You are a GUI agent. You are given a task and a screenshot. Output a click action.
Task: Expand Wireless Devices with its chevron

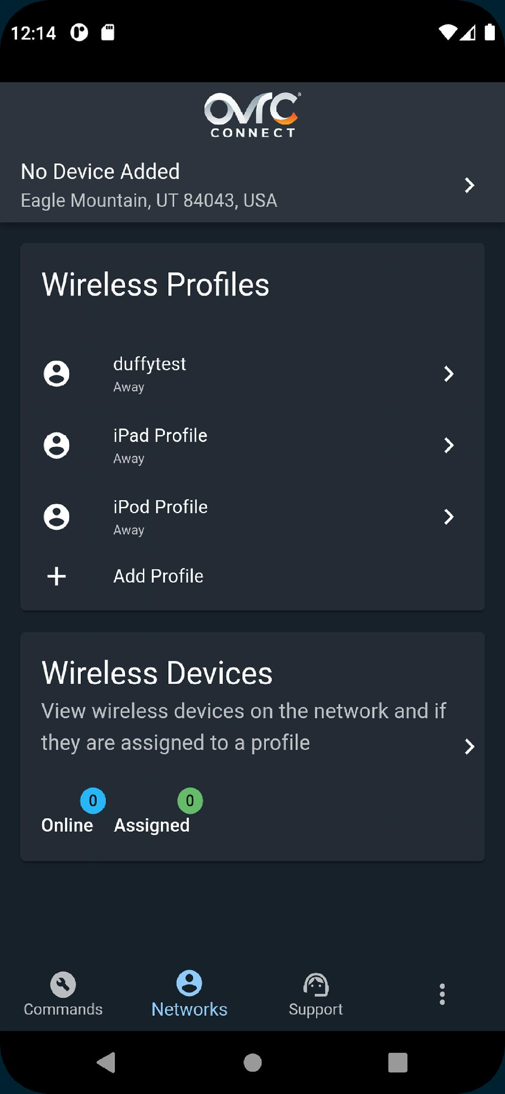pos(469,746)
